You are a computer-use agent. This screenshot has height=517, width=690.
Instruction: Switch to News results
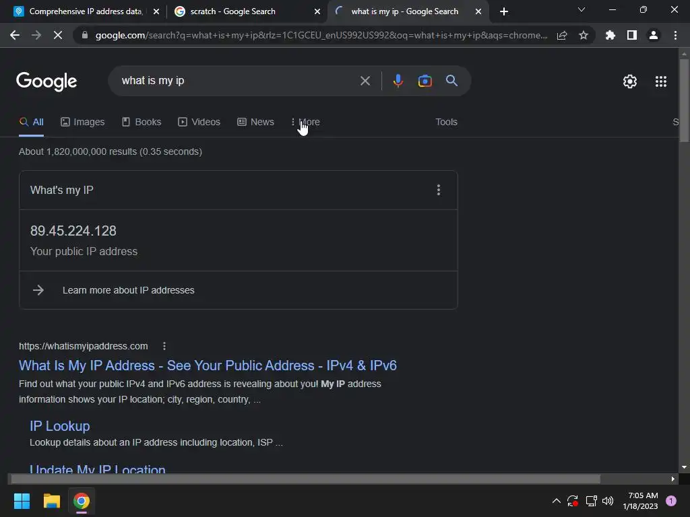(255, 122)
